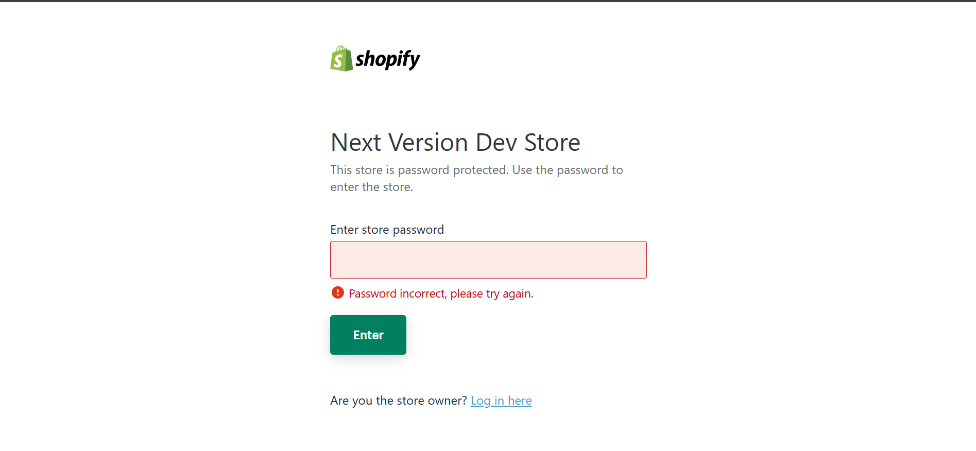Click the "Are you the store owner?" text
976x451 pixels.
pos(398,401)
